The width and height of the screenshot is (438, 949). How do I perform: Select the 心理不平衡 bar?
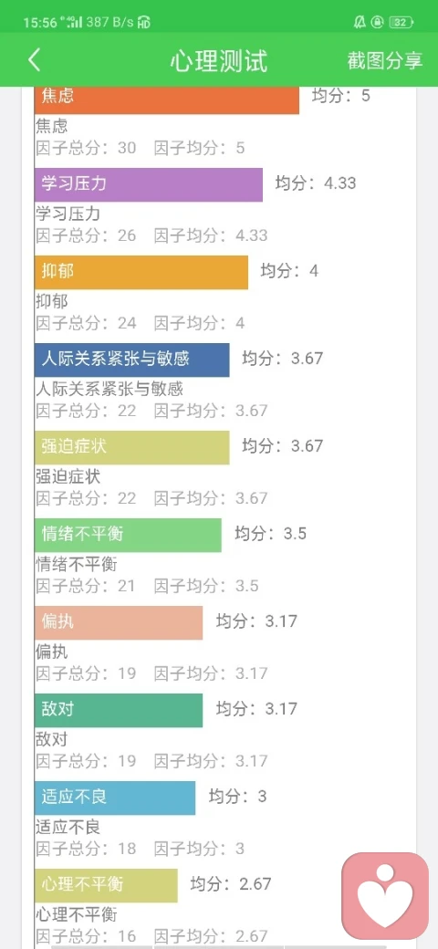107,885
